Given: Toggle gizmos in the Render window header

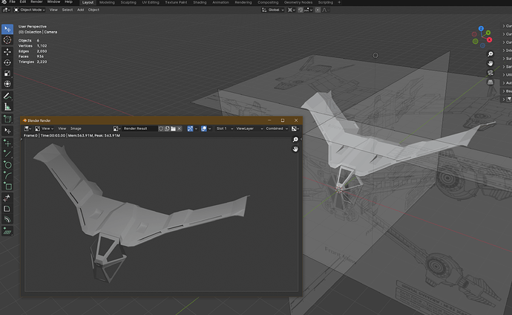Looking at the screenshot, I should pos(190,129).
